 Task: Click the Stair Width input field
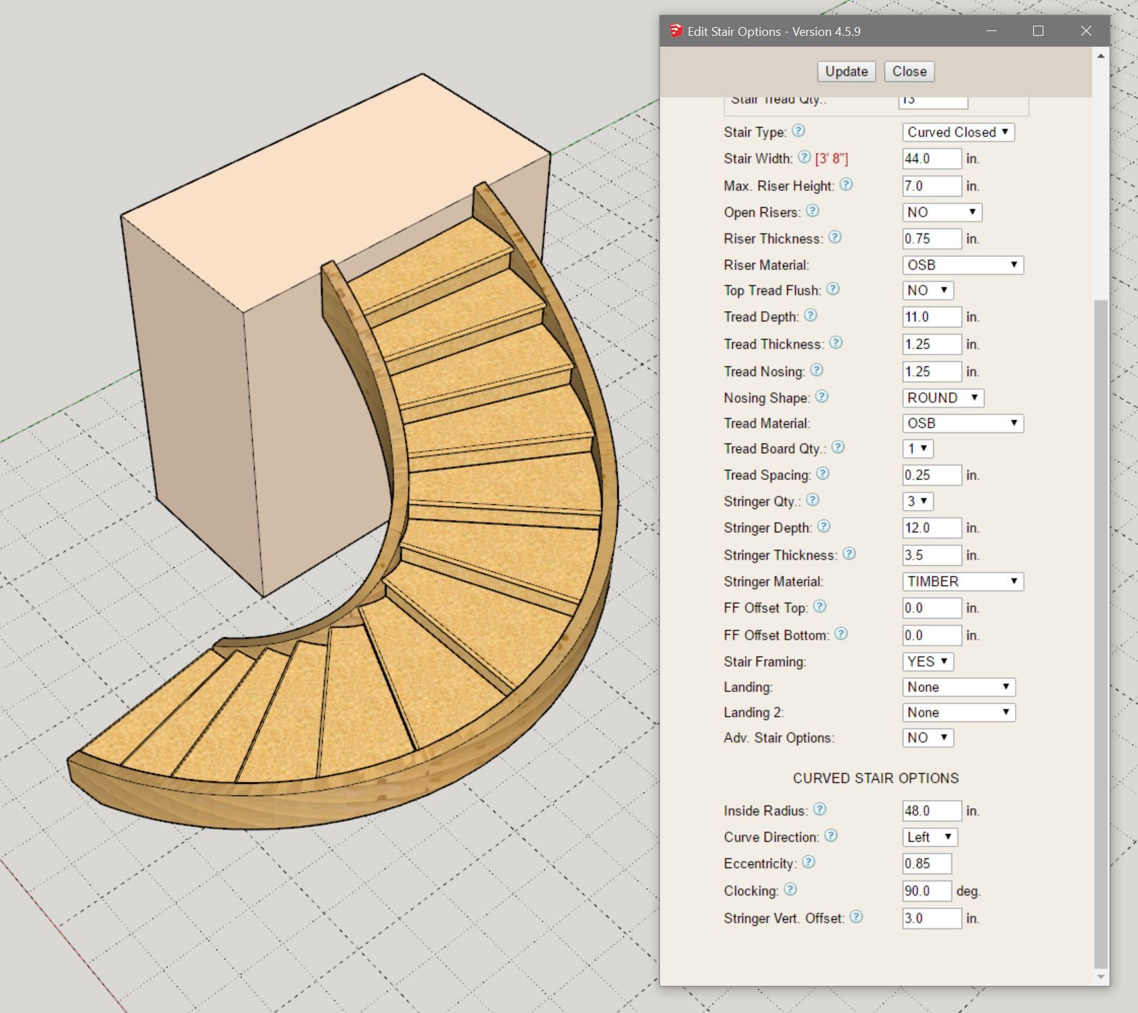pos(932,159)
